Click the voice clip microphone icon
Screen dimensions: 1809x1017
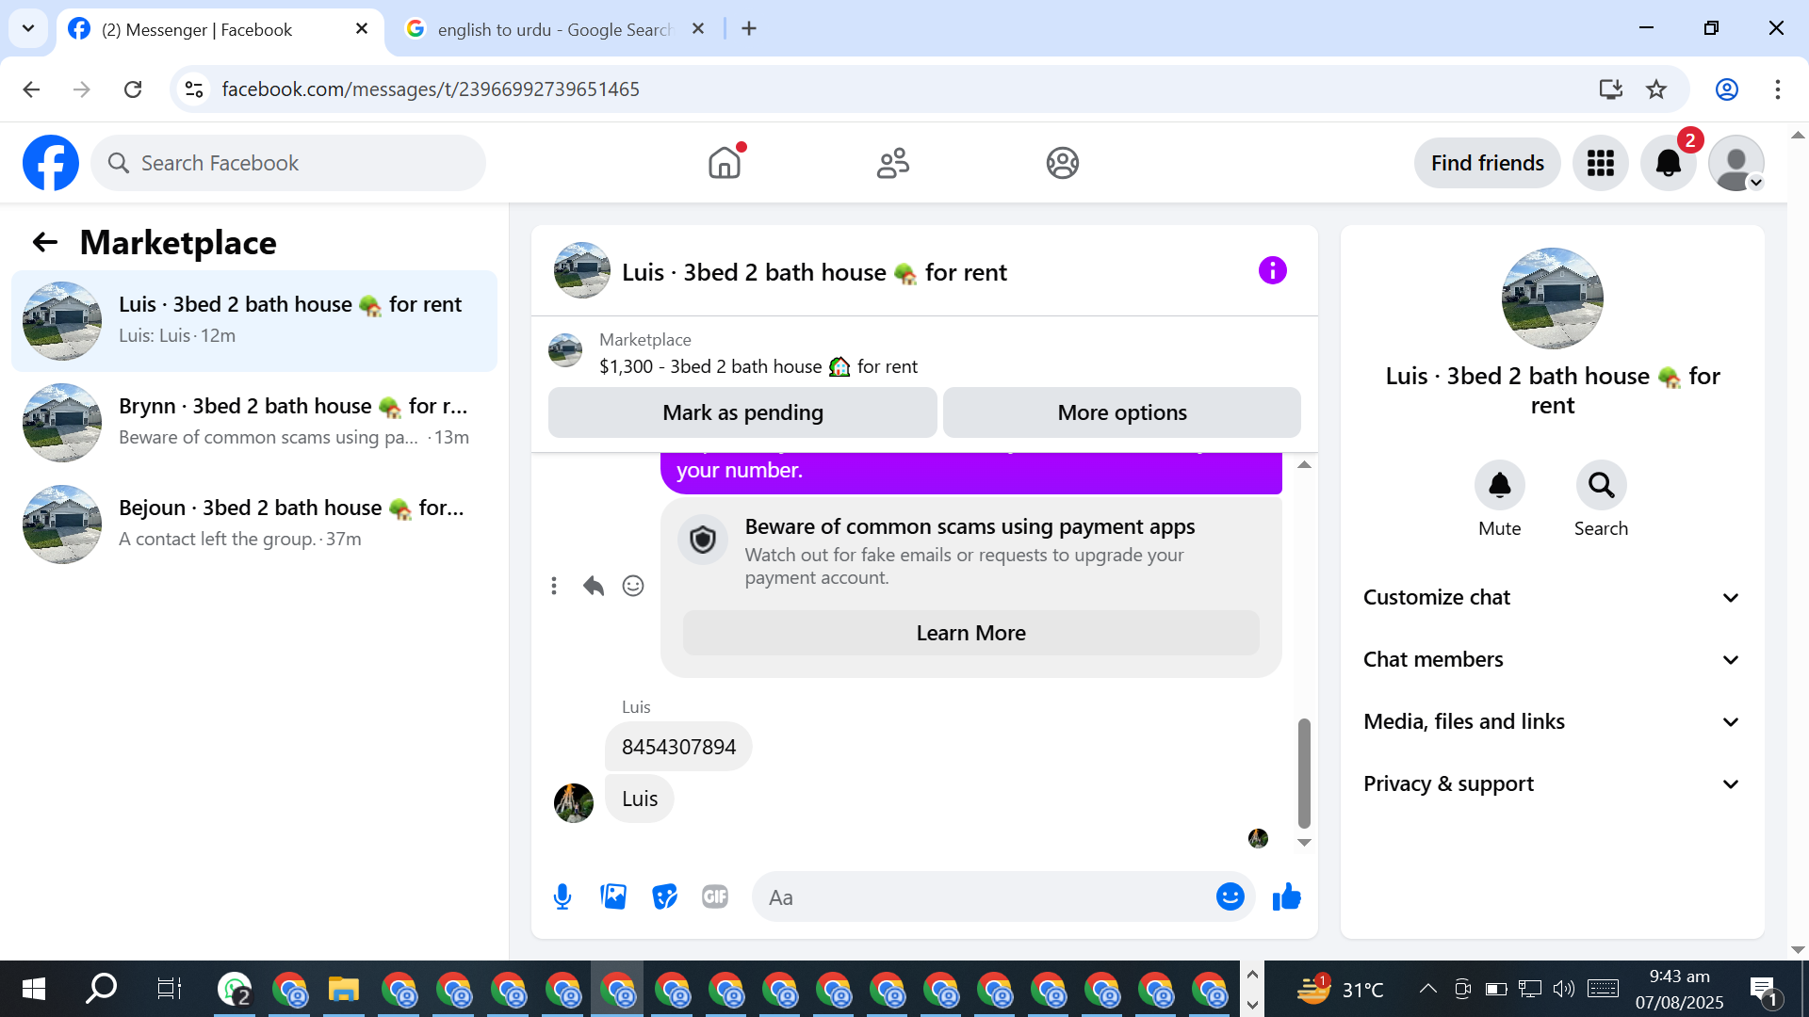click(562, 896)
